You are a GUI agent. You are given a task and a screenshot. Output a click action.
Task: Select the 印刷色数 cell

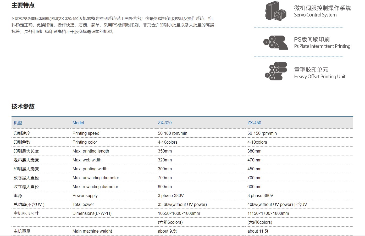22,142
